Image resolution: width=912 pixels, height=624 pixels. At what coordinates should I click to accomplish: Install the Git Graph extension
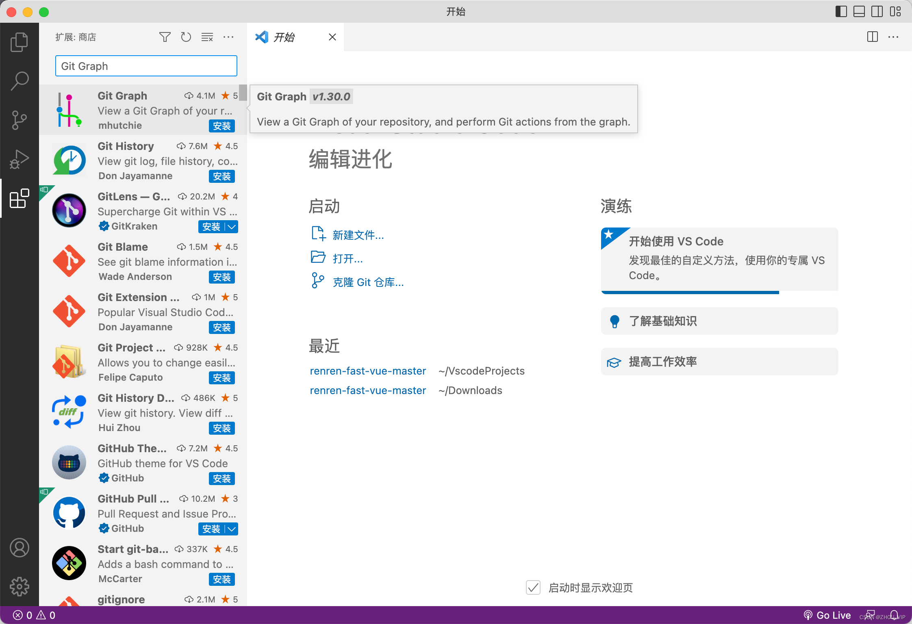point(222,126)
